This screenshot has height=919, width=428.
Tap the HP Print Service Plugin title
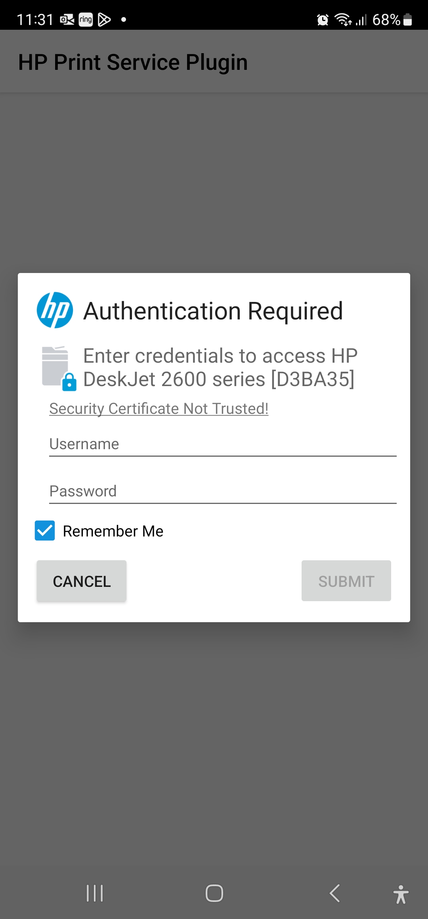tap(133, 62)
